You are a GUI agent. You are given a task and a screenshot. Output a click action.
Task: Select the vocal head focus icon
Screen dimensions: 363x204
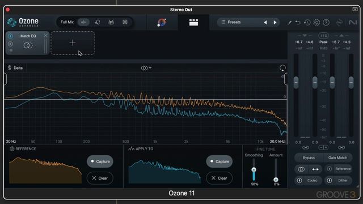tap(98, 22)
